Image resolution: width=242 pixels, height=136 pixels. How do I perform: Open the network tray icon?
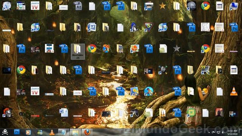coord(218,132)
